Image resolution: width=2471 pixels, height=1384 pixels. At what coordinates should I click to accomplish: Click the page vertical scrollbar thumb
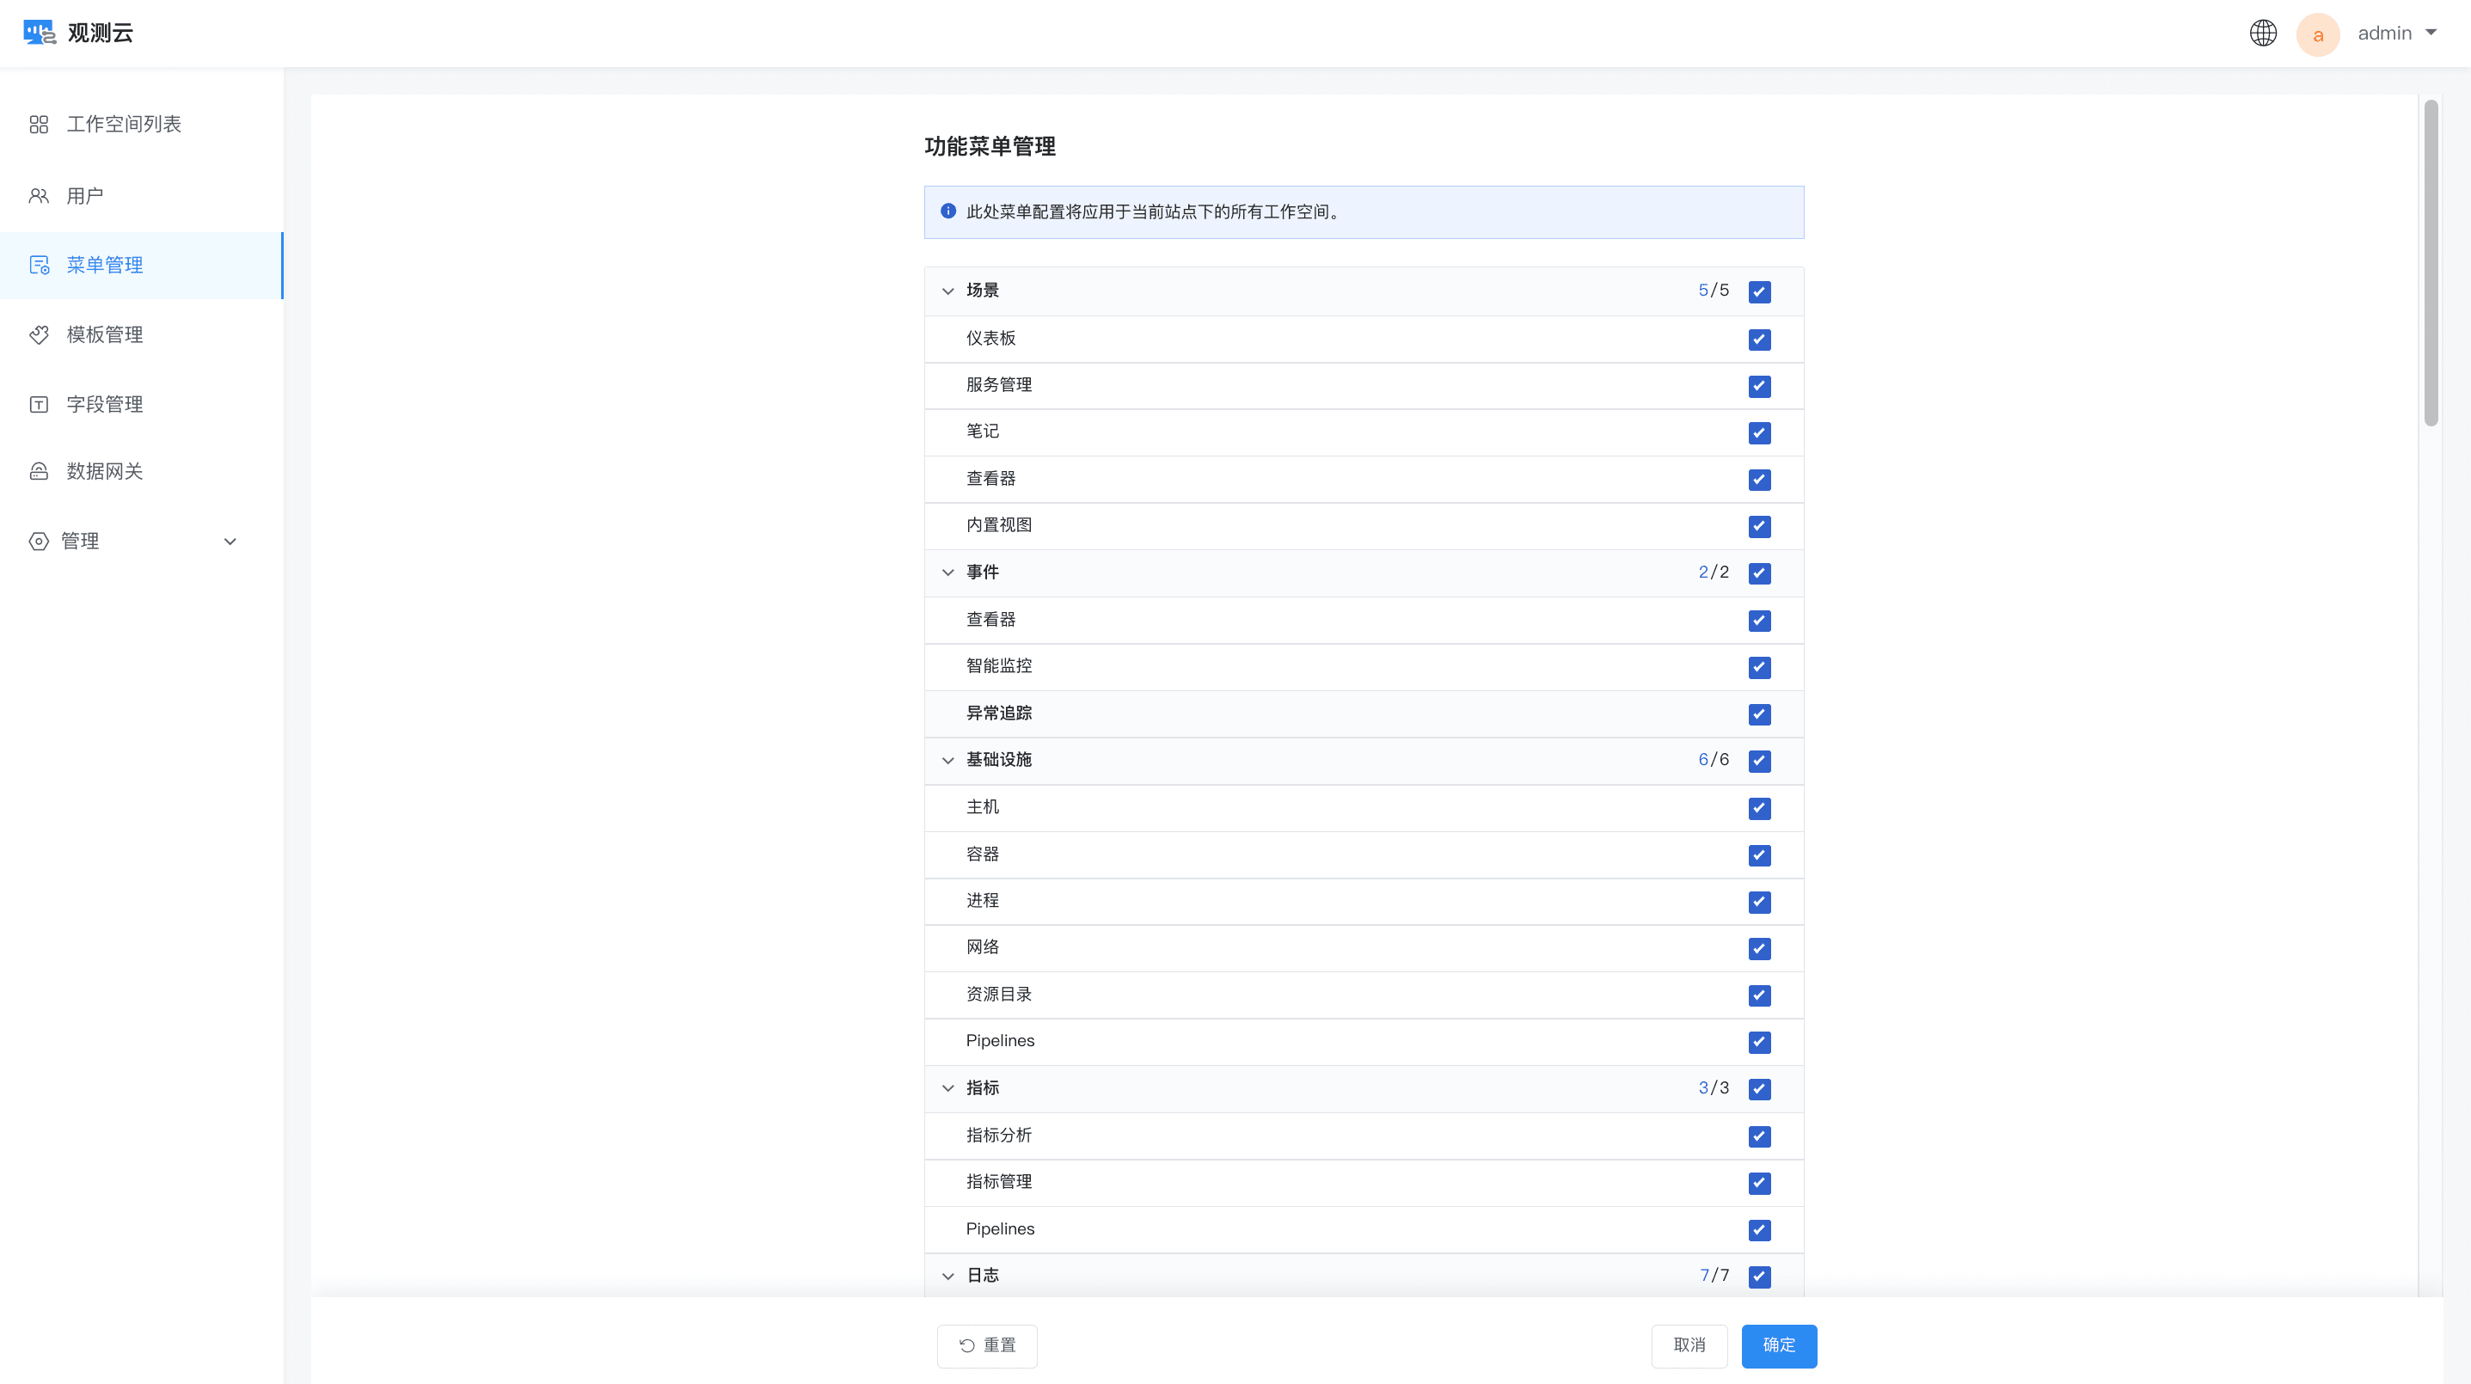(x=2431, y=263)
